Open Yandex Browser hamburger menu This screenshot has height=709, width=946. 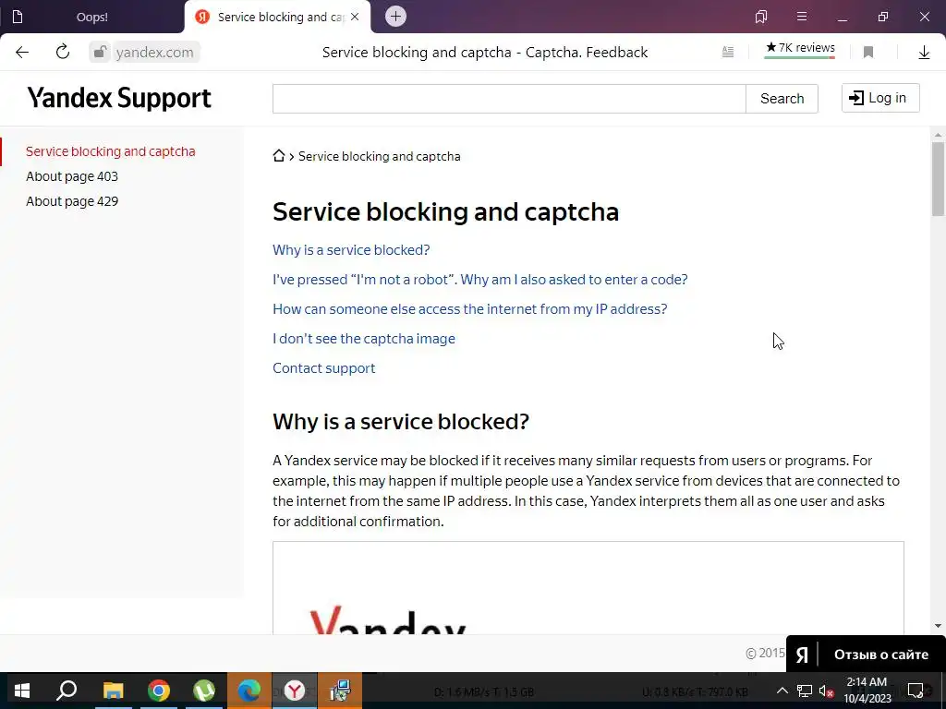[x=802, y=17]
